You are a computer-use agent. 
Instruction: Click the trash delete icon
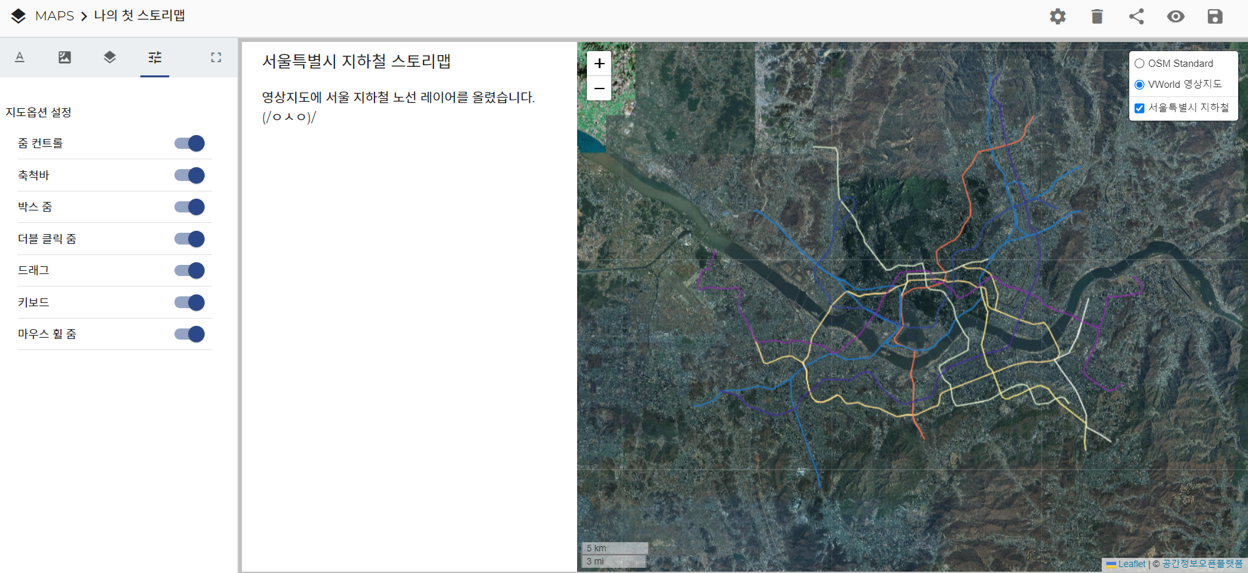tap(1097, 16)
